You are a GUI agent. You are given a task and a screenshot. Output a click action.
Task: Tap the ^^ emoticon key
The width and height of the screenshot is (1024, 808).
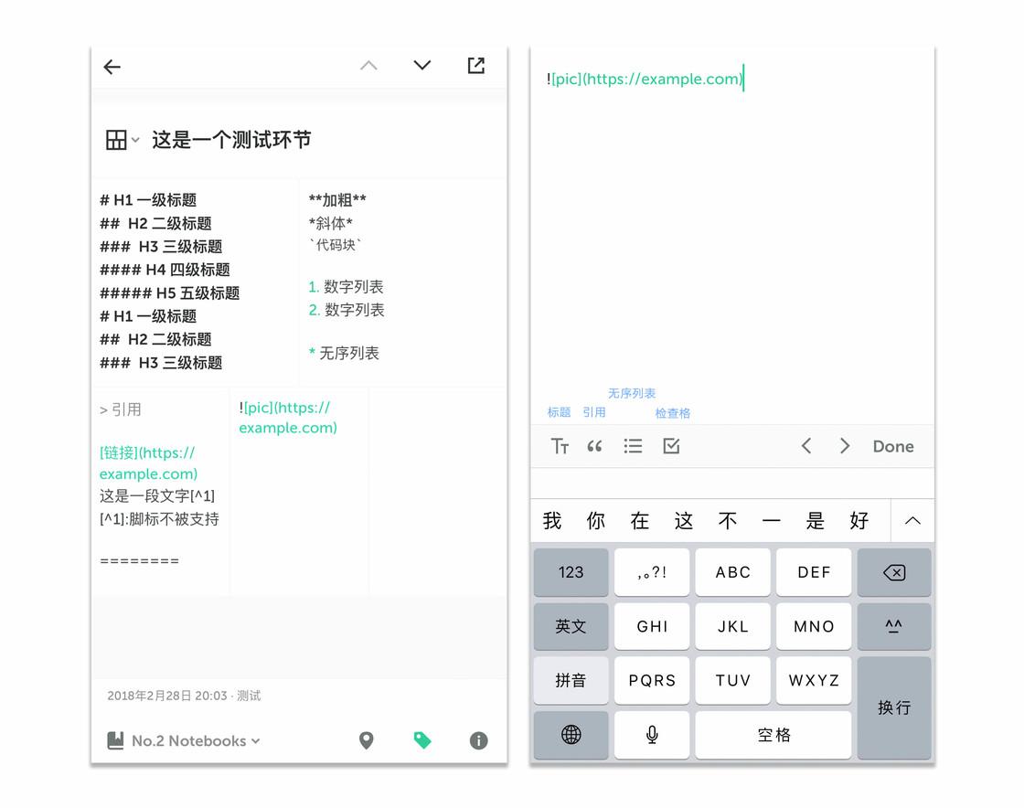[x=894, y=626]
